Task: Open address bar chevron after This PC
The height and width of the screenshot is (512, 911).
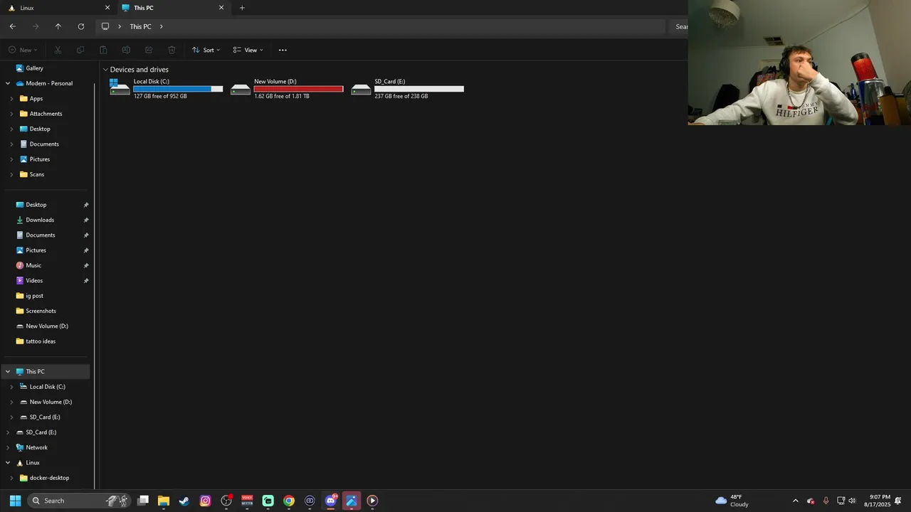Action: 162,26
